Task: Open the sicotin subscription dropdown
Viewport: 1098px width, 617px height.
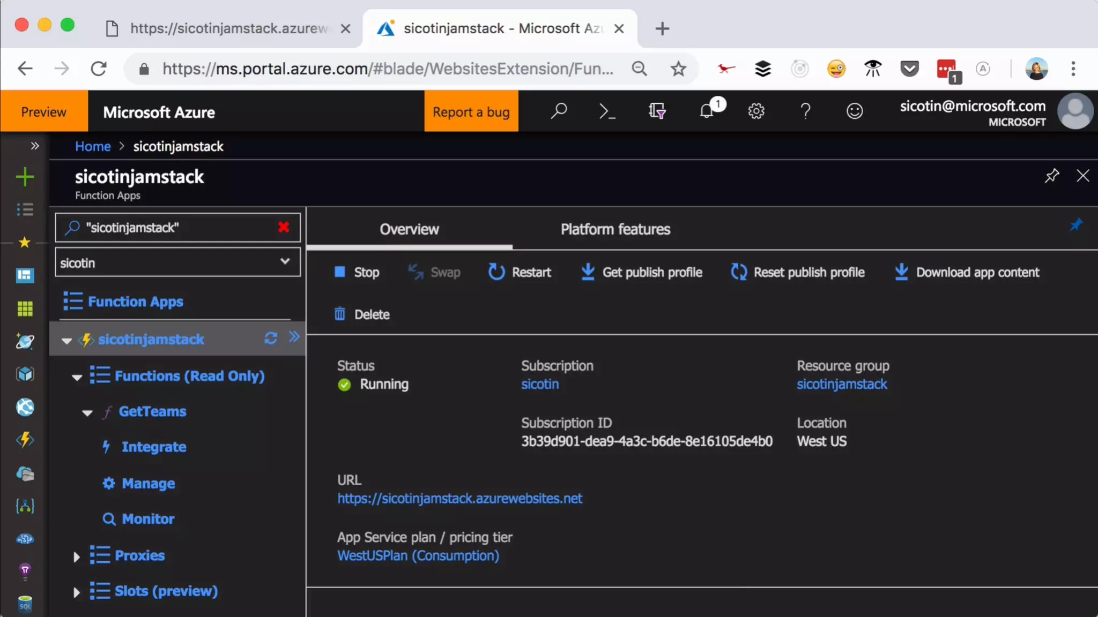Action: click(x=177, y=262)
